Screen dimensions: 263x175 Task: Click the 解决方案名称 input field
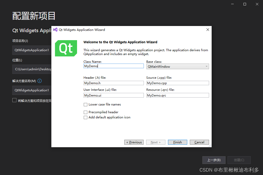(x=32, y=90)
